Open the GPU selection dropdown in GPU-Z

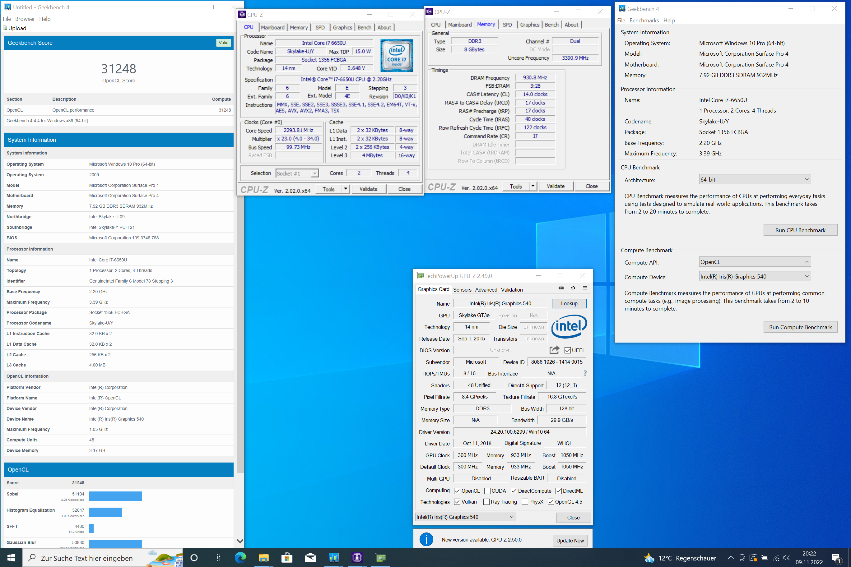pyautogui.click(x=465, y=517)
